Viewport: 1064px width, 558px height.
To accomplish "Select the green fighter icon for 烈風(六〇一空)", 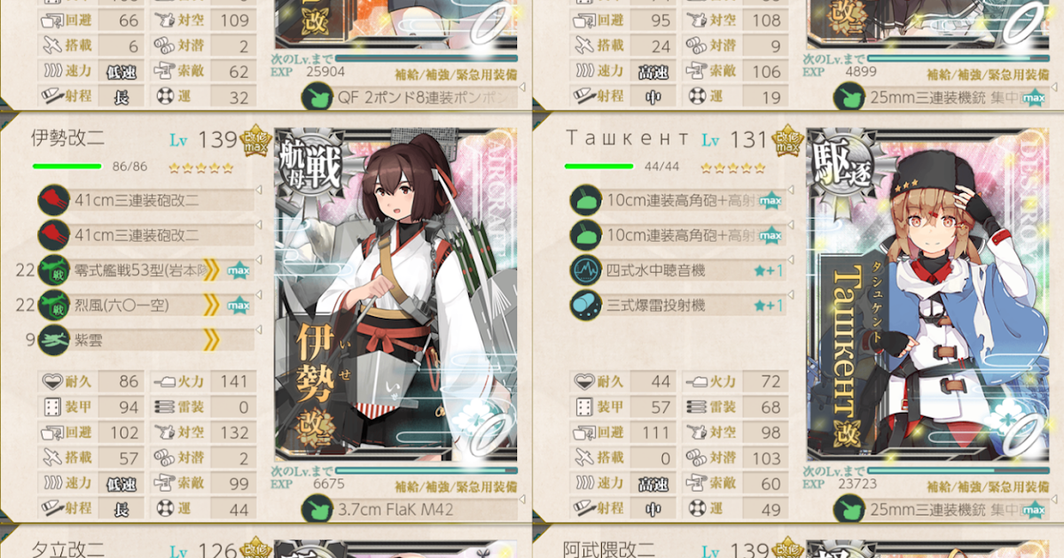I will click(x=54, y=305).
